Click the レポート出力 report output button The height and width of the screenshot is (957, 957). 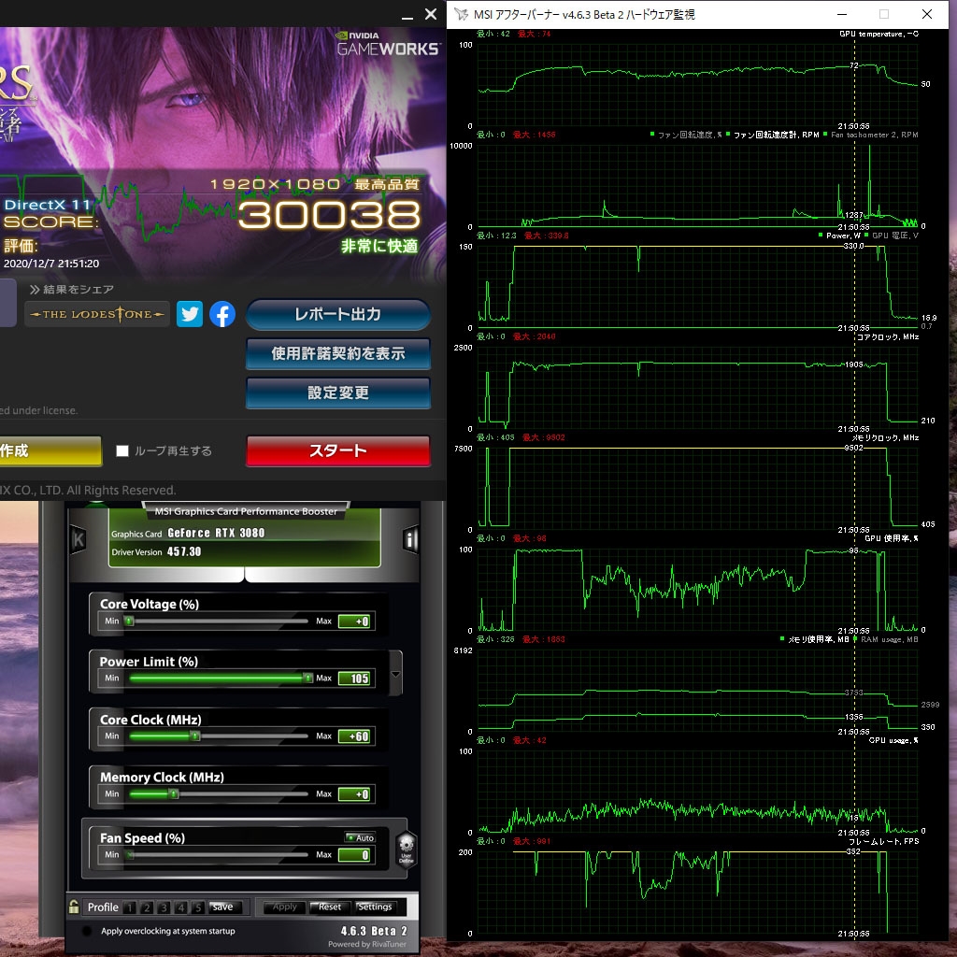click(x=338, y=314)
